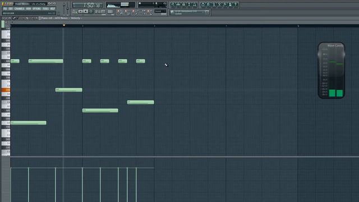
Task: Select the lowest note in the piano roll
Action: pyautogui.click(x=29, y=123)
